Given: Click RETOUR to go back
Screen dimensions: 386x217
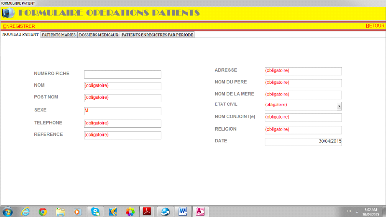Looking at the screenshot, I should click(x=375, y=26).
